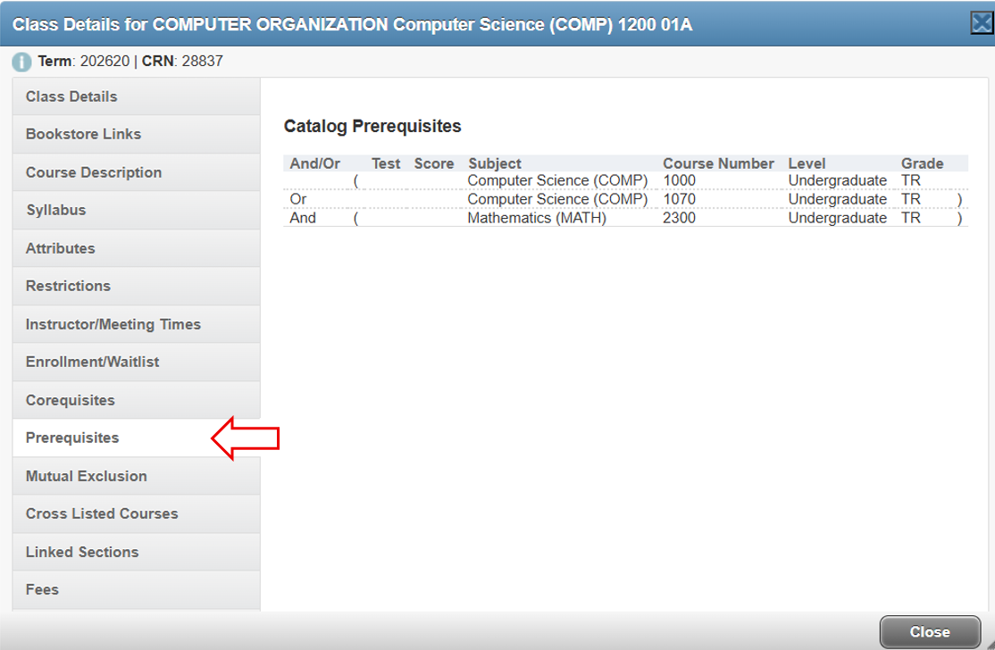The height and width of the screenshot is (650, 995).
Task: Close dialog with the X icon
Action: 981,24
